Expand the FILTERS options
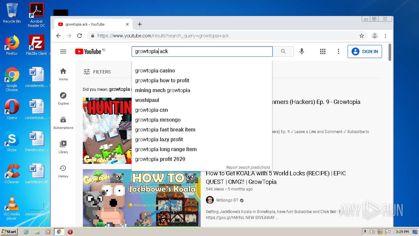This screenshot has height=236, width=419. click(x=97, y=72)
